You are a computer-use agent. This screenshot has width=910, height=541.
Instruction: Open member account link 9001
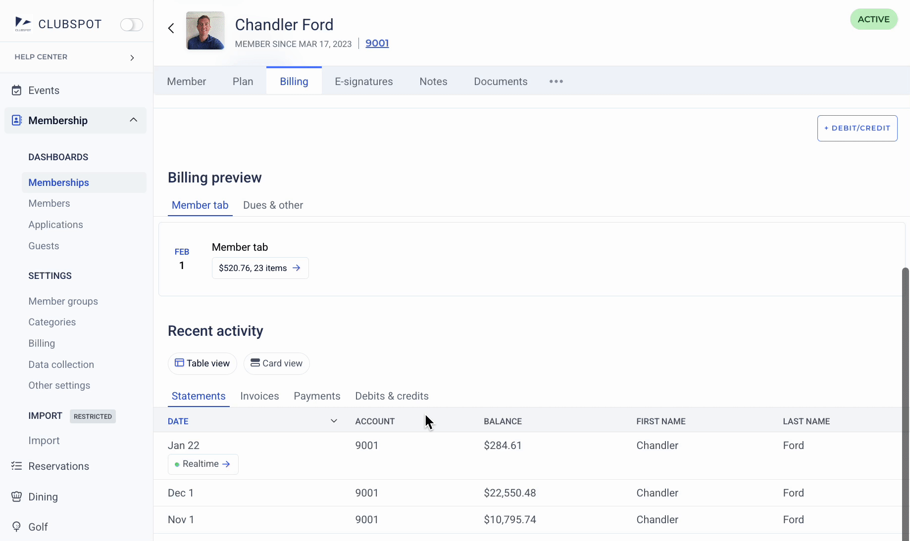click(377, 44)
